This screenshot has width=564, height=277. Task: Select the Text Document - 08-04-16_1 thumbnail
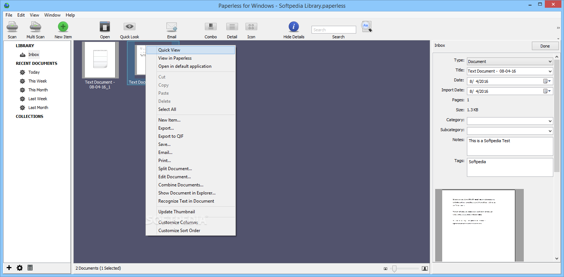tap(100, 60)
